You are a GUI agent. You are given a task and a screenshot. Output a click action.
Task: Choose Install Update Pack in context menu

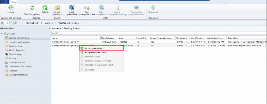(101, 48)
